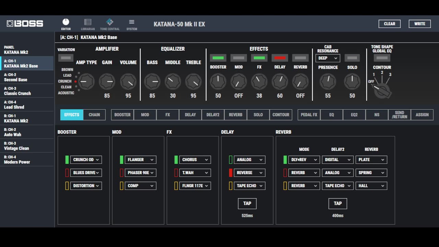Viewport: 439px width, 247px height.
Task: Click the WRITE button
Action: click(x=420, y=24)
